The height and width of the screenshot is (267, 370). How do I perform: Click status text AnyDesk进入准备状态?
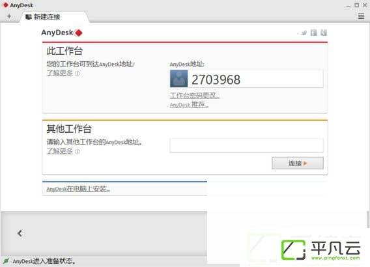click(44, 261)
